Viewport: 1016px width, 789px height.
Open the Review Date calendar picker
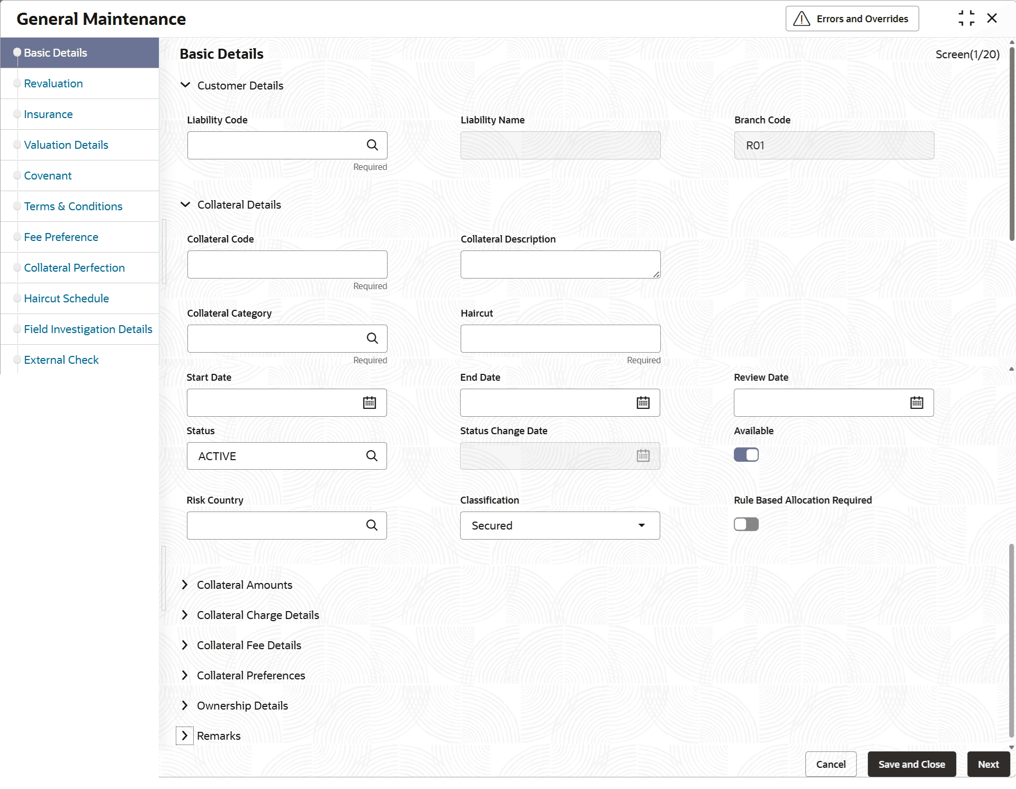click(x=916, y=403)
